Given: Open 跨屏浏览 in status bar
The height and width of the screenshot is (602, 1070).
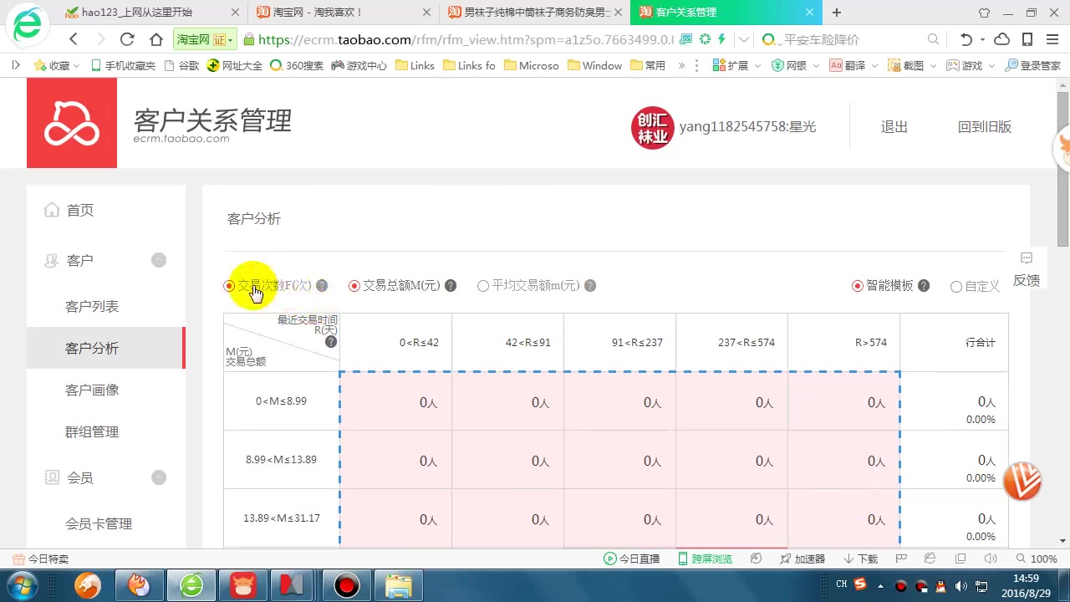Looking at the screenshot, I should tap(704, 559).
